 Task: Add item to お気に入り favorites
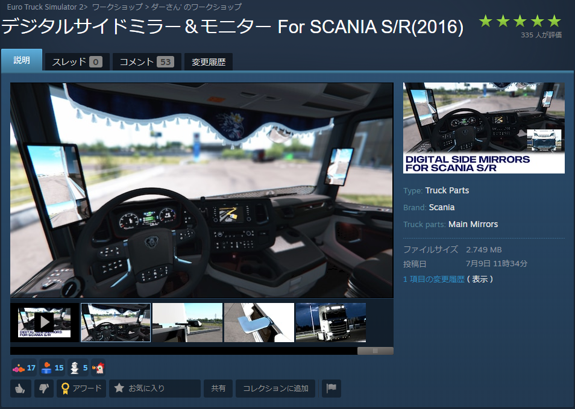(155, 389)
